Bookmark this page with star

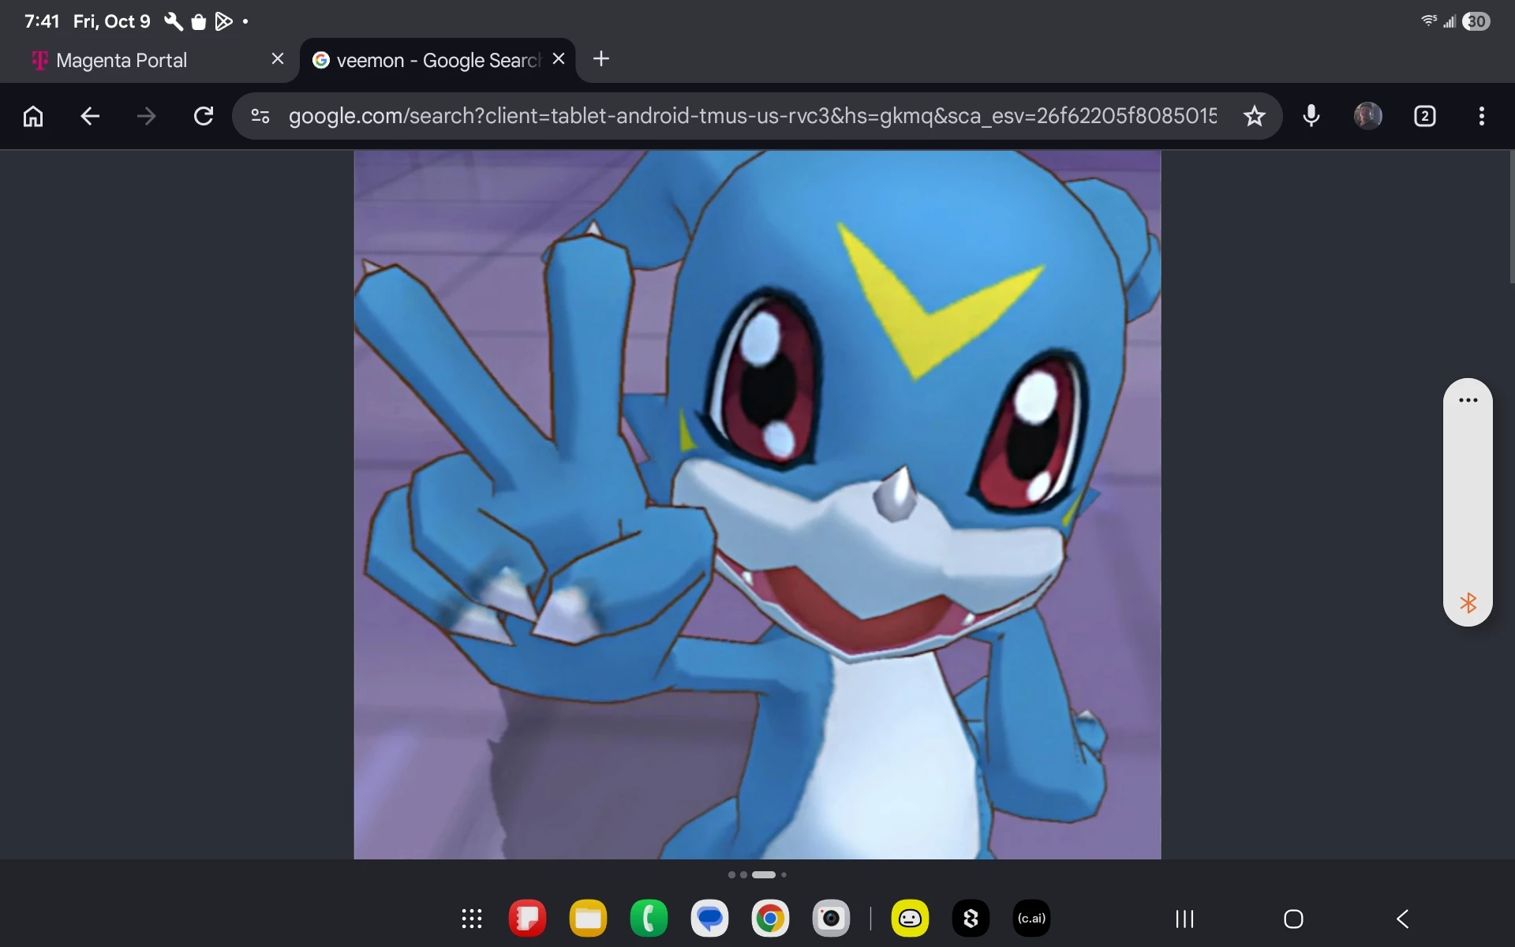click(x=1254, y=117)
